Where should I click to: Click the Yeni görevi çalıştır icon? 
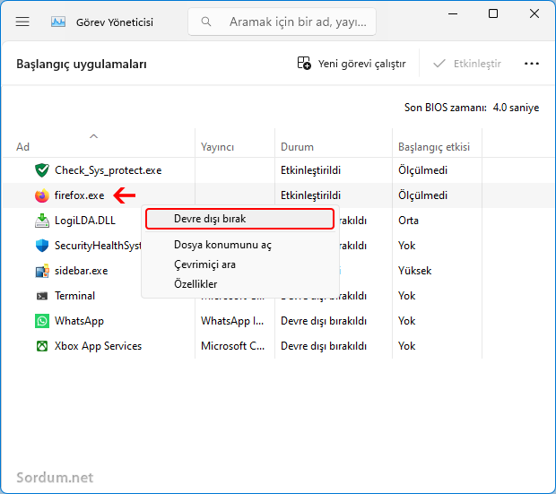pos(304,63)
